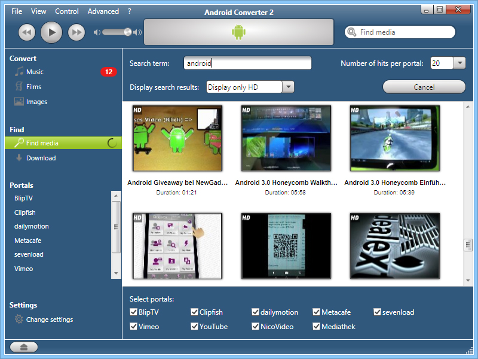Click the volume slider handle

[127, 32]
